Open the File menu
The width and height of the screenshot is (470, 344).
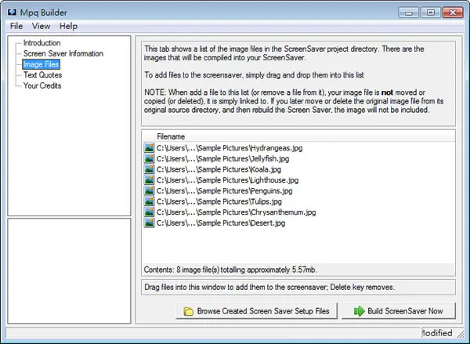click(x=16, y=26)
